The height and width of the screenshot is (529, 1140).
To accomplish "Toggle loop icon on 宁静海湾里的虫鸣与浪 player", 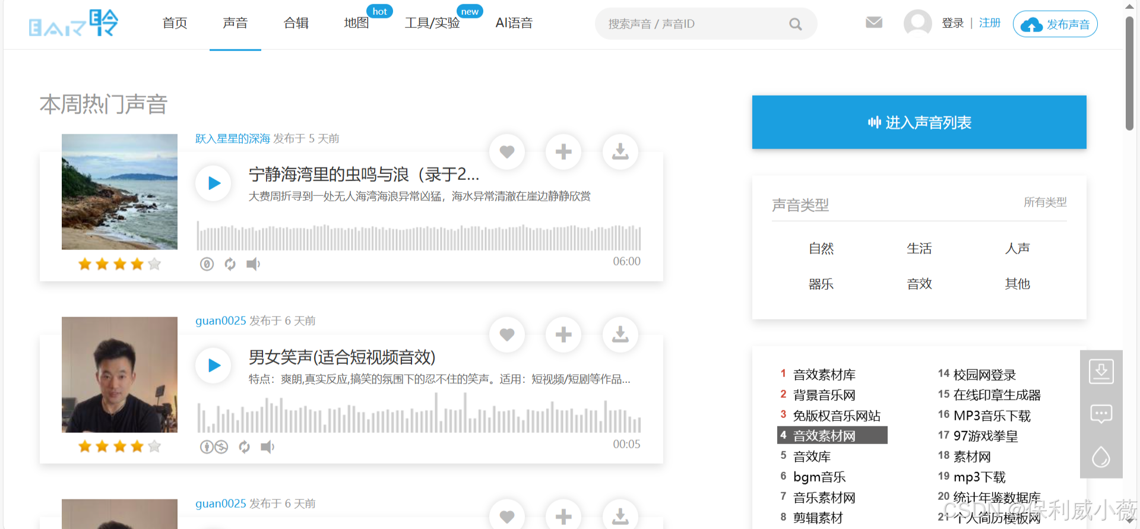I will (x=230, y=264).
